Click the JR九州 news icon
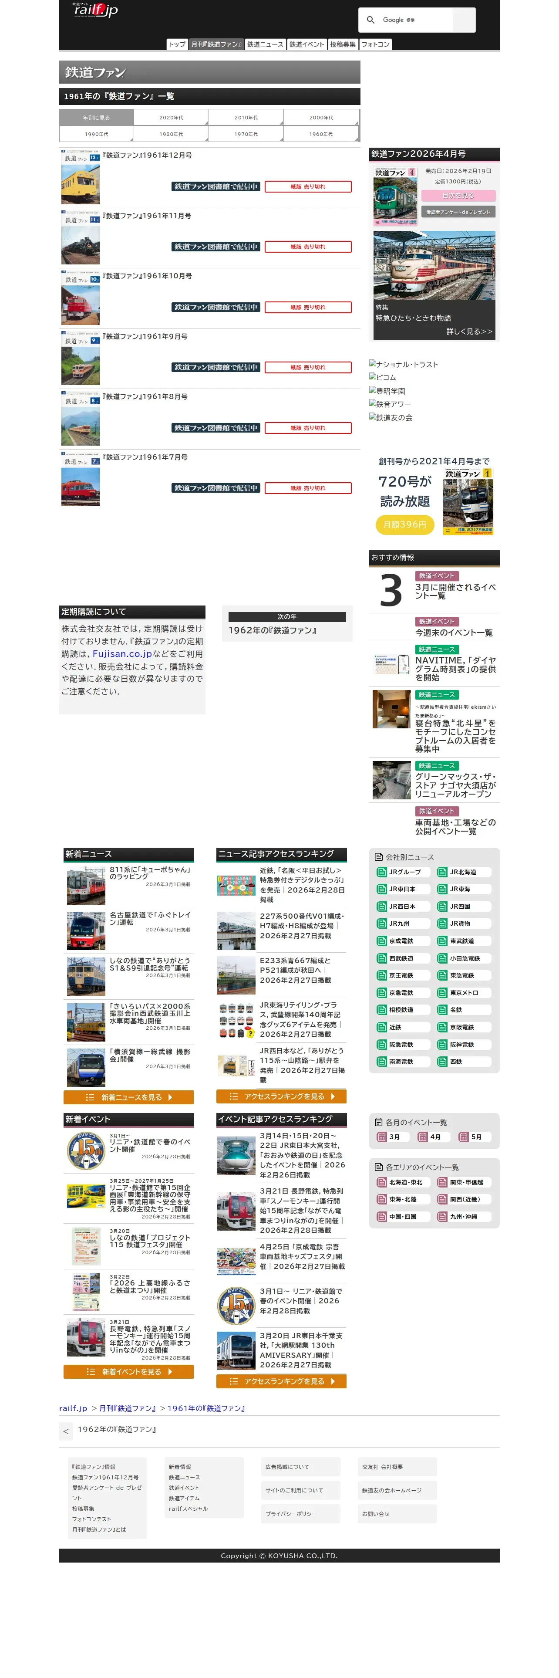Image resolution: width=559 pixels, height=1678 pixels. [382, 924]
